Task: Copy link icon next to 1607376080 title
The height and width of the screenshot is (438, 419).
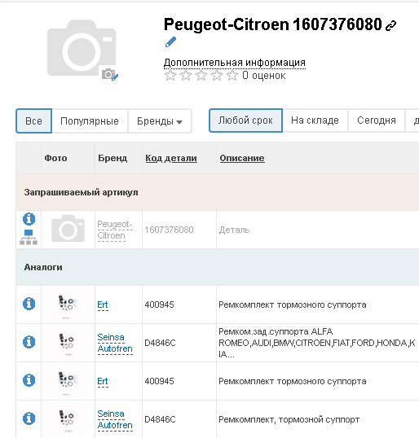Action: [x=390, y=26]
